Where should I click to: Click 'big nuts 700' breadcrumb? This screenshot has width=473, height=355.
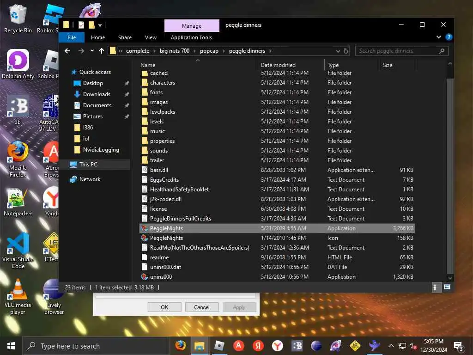(x=174, y=51)
